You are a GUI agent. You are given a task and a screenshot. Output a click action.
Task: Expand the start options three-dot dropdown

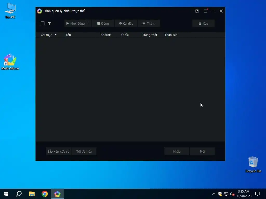tap(89, 23)
